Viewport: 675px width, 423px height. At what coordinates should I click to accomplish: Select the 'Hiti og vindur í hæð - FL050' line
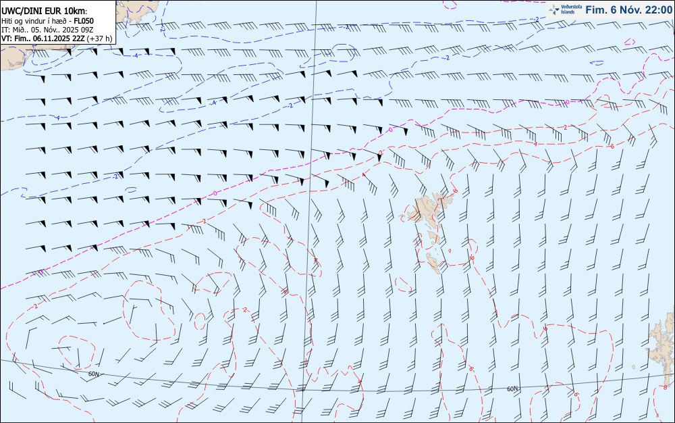click(47, 21)
